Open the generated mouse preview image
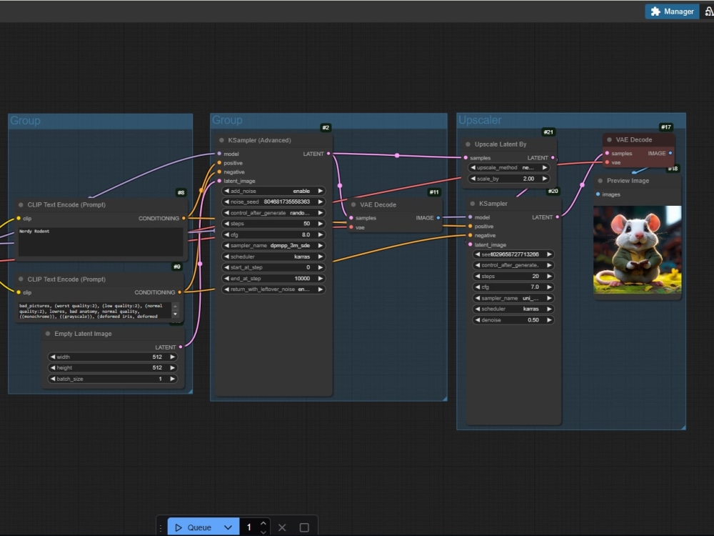Screen dimensions: 714x536 (x=637, y=249)
